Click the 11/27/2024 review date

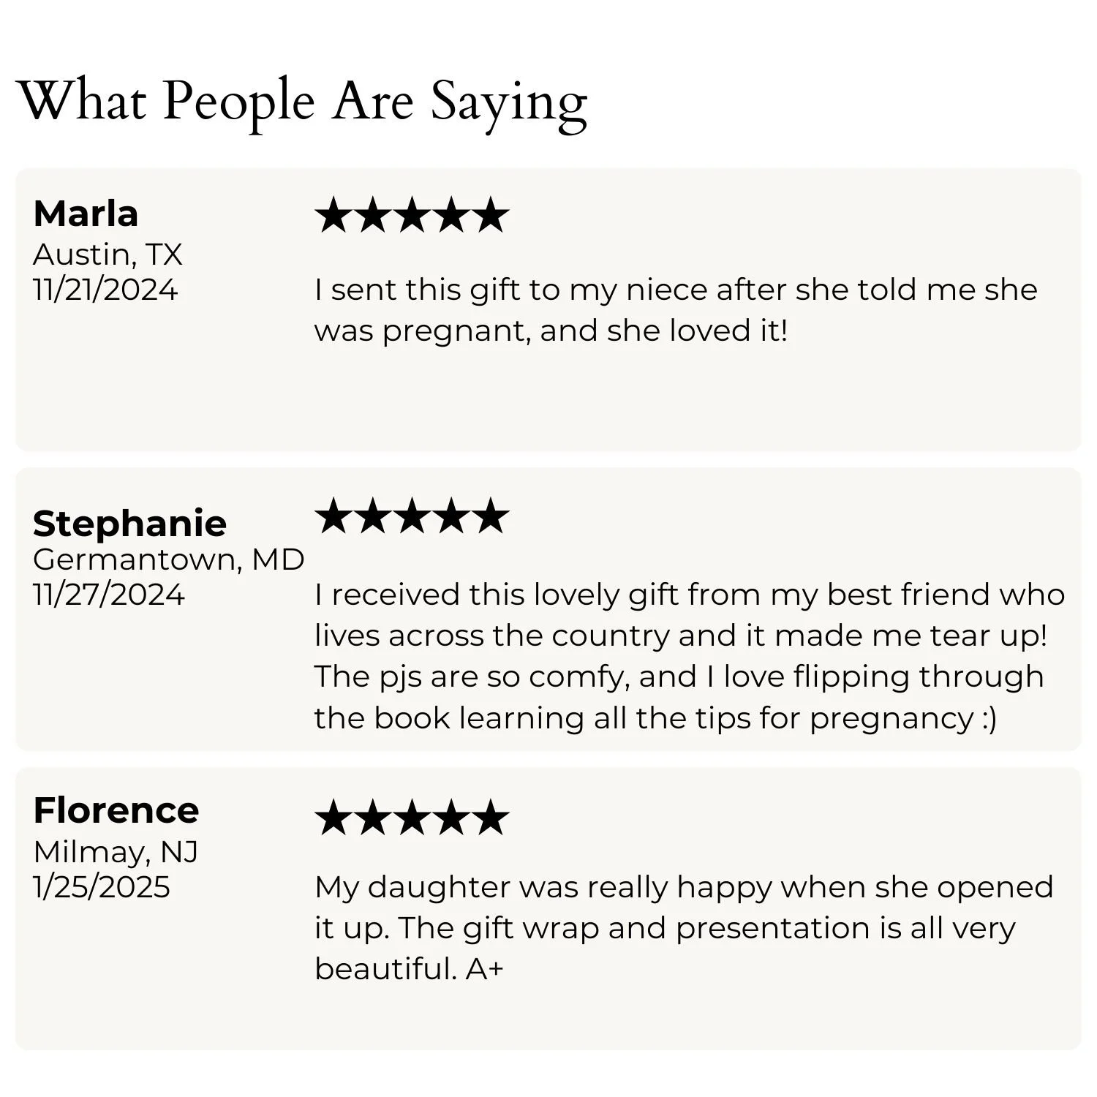point(108,594)
